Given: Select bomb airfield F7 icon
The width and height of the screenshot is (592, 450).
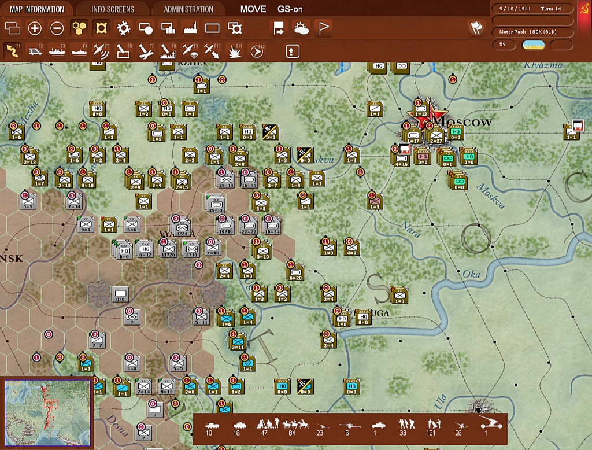Looking at the screenshot, I should 146,51.
